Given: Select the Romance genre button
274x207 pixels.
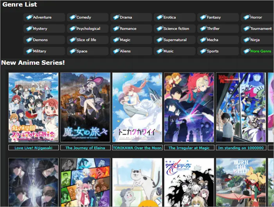Looking at the screenshot, I should (128, 29).
